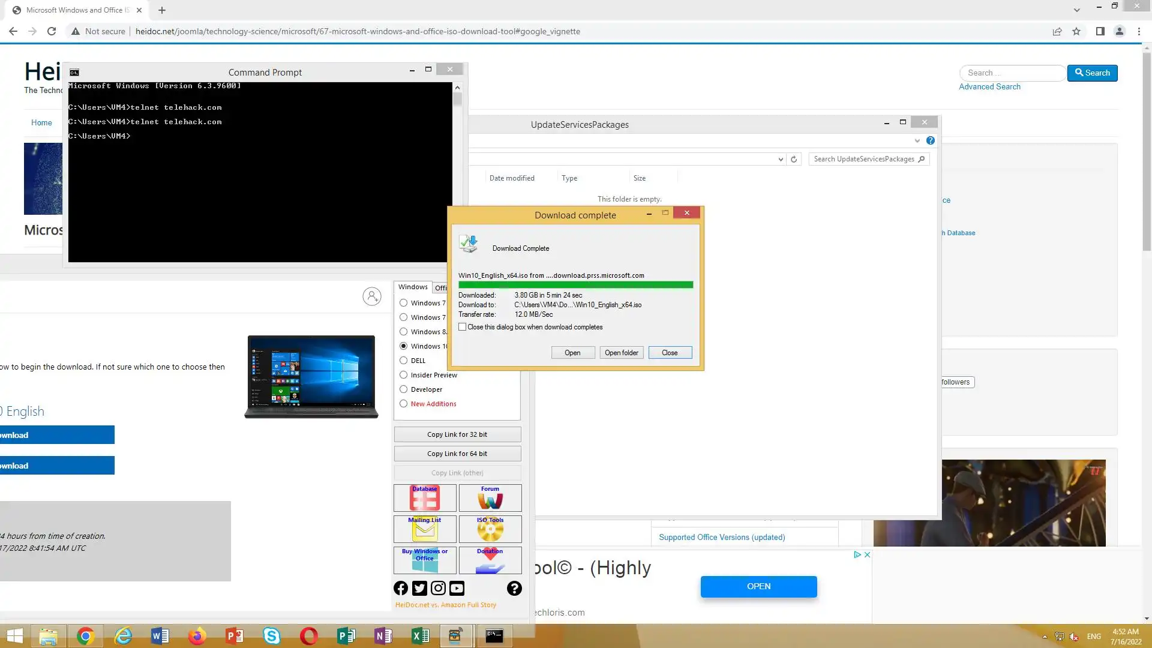Open the Facebook social icon

(x=401, y=588)
